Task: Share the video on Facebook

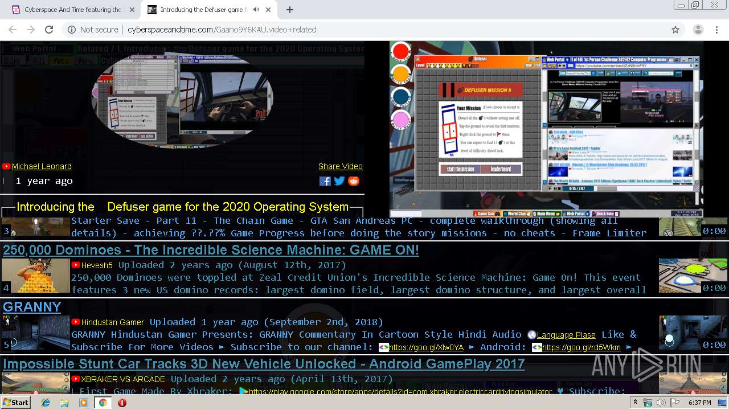Action: coord(325,181)
